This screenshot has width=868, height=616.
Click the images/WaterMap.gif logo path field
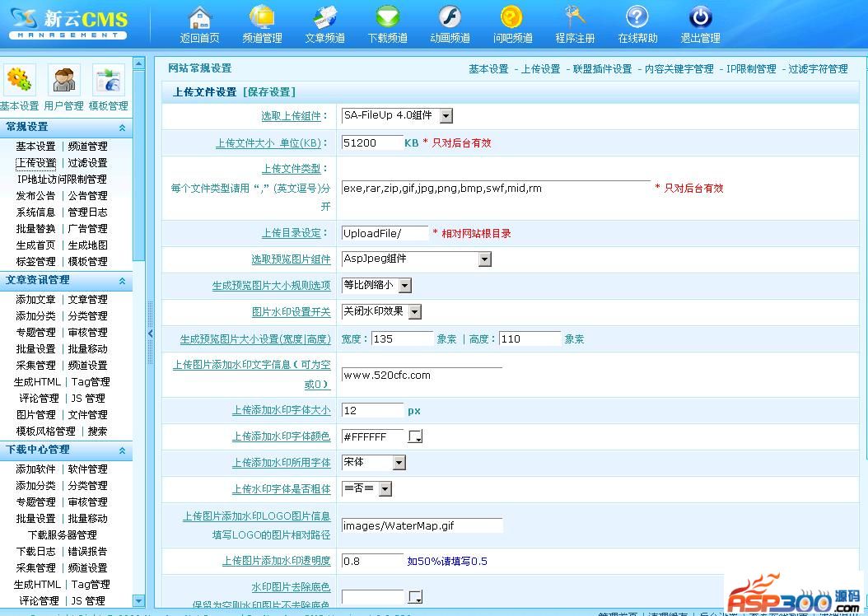[x=422, y=525]
